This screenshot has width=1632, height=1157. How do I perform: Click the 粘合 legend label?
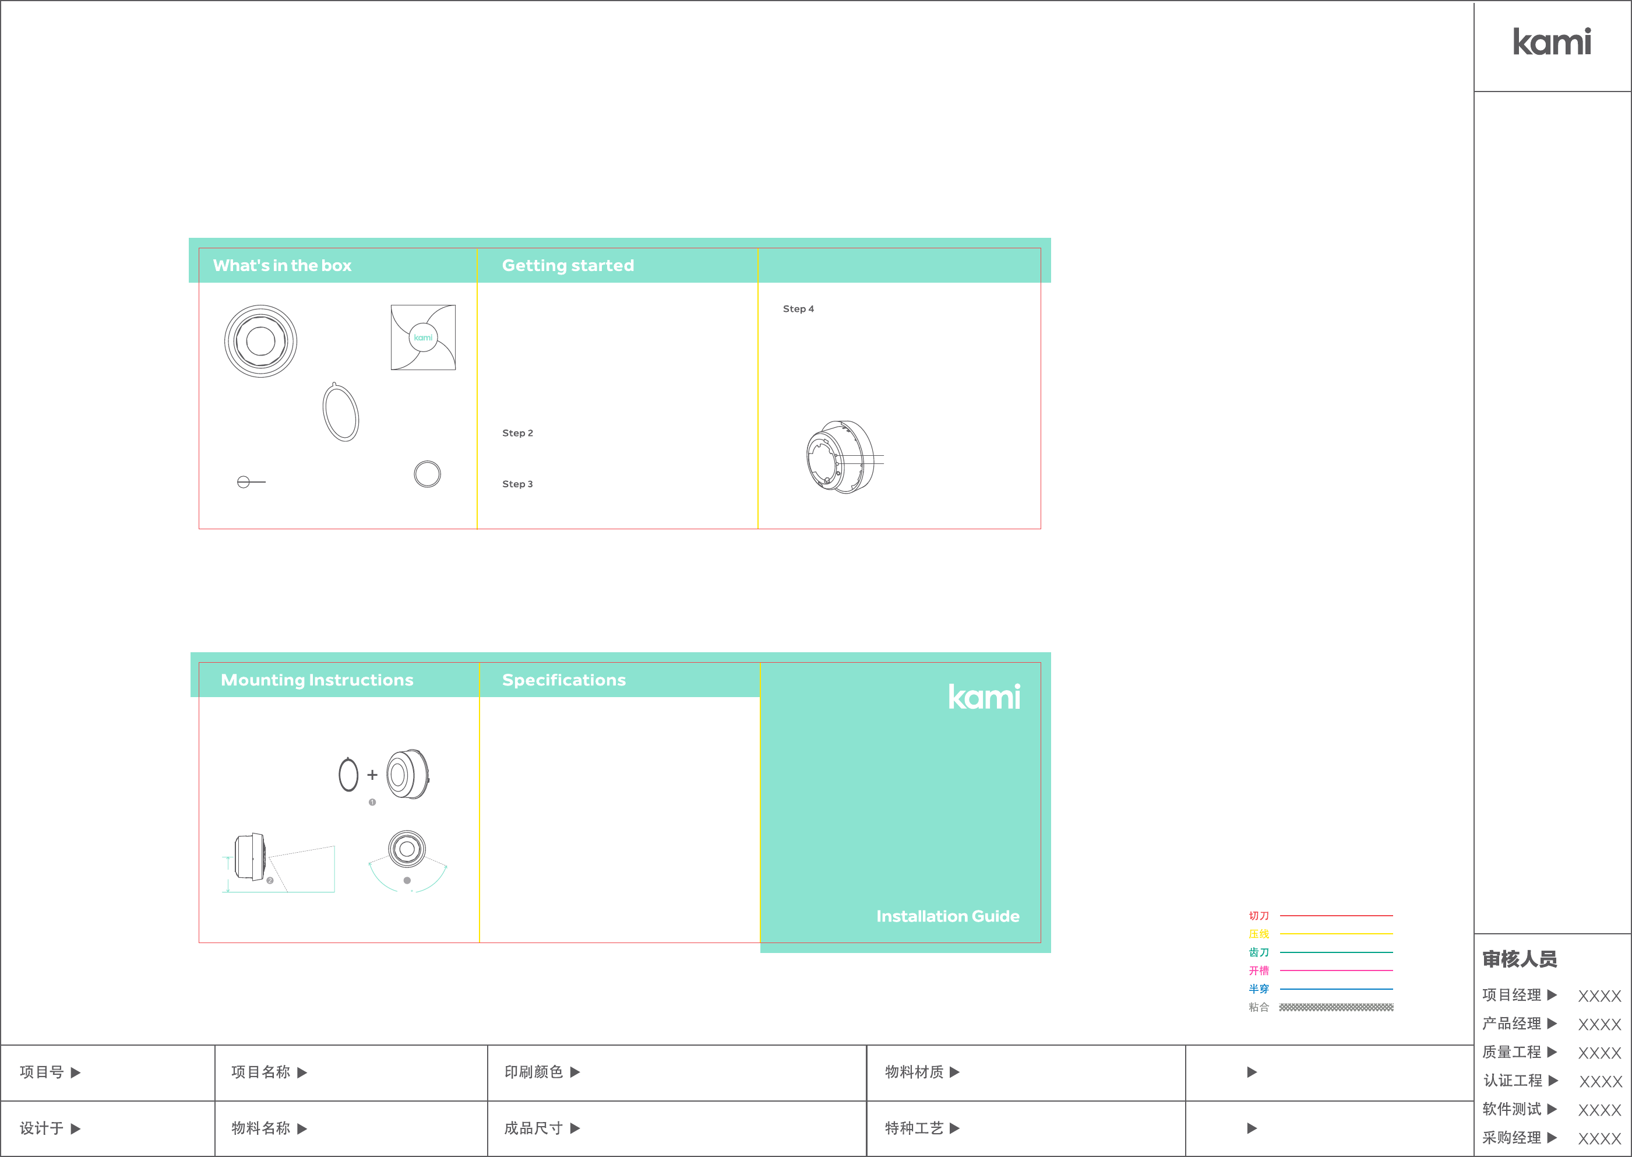pos(1258,1007)
